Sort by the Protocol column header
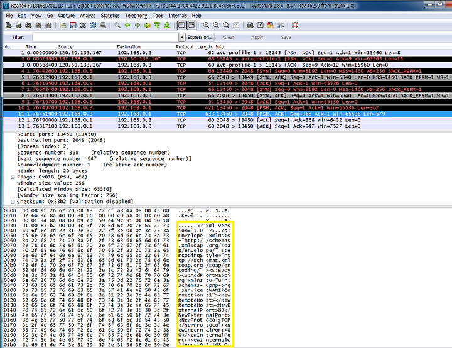The width and height of the screenshot is (452, 348). click(x=185, y=46)
